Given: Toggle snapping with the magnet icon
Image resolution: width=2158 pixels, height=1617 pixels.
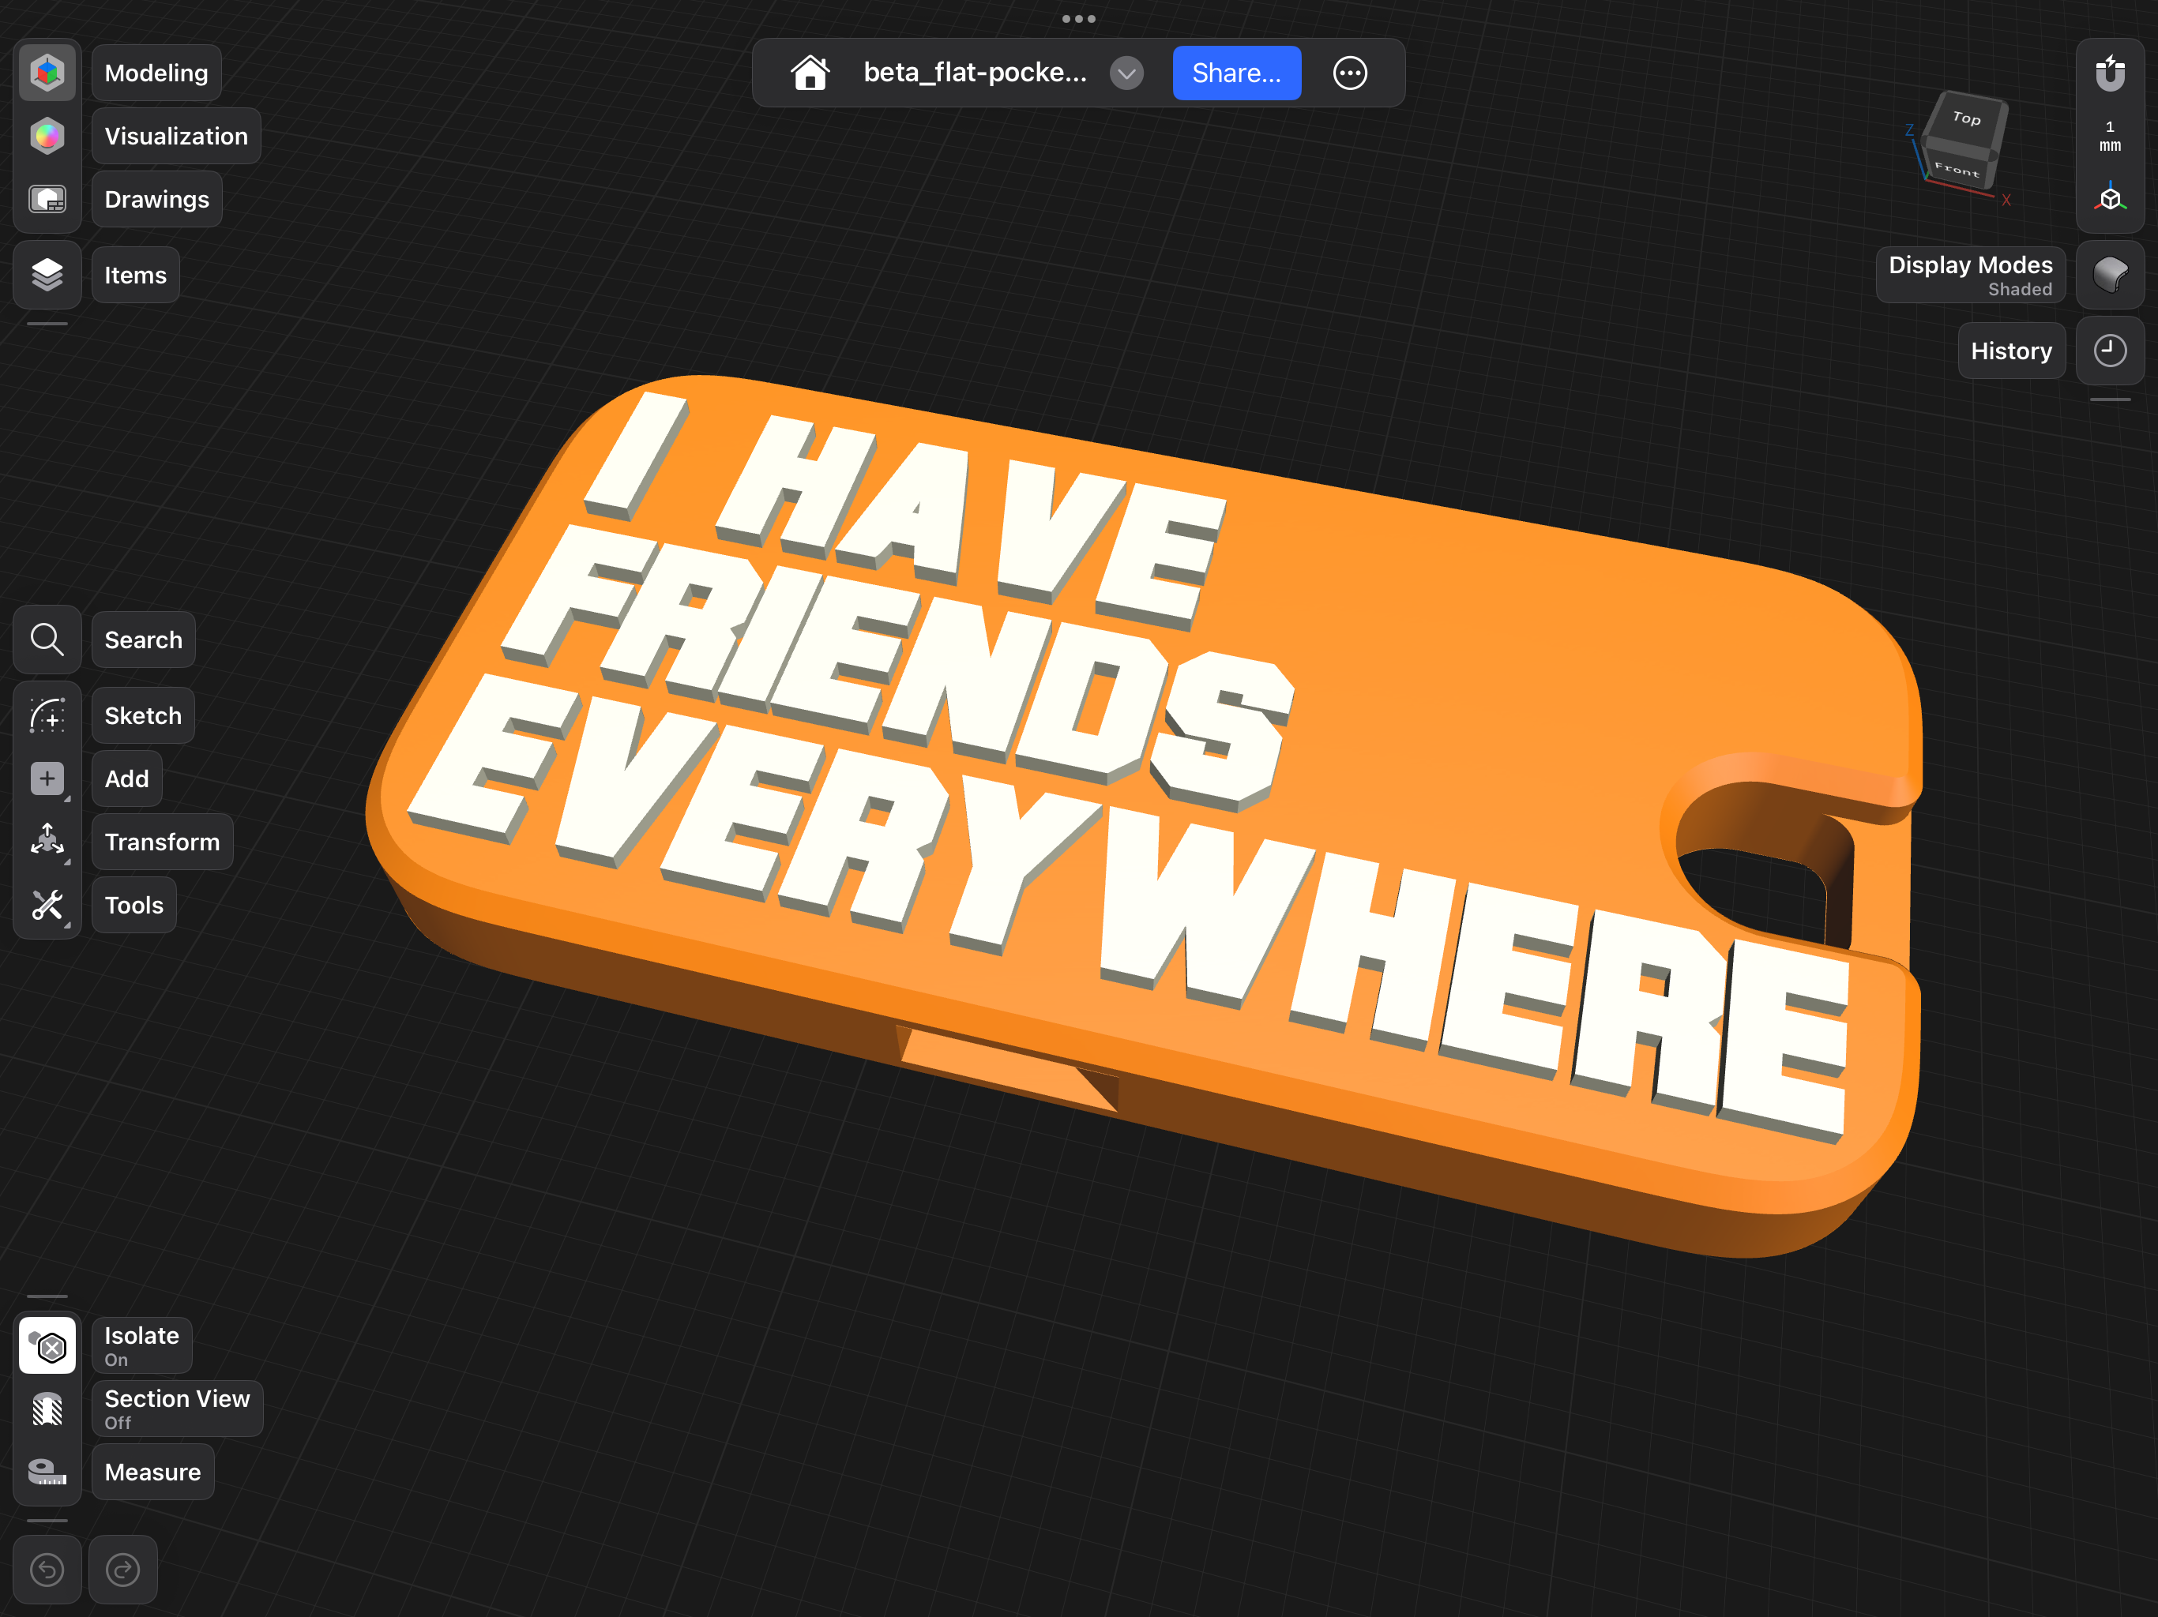Looking at the screenshot, I should (x=2109, y=73).
